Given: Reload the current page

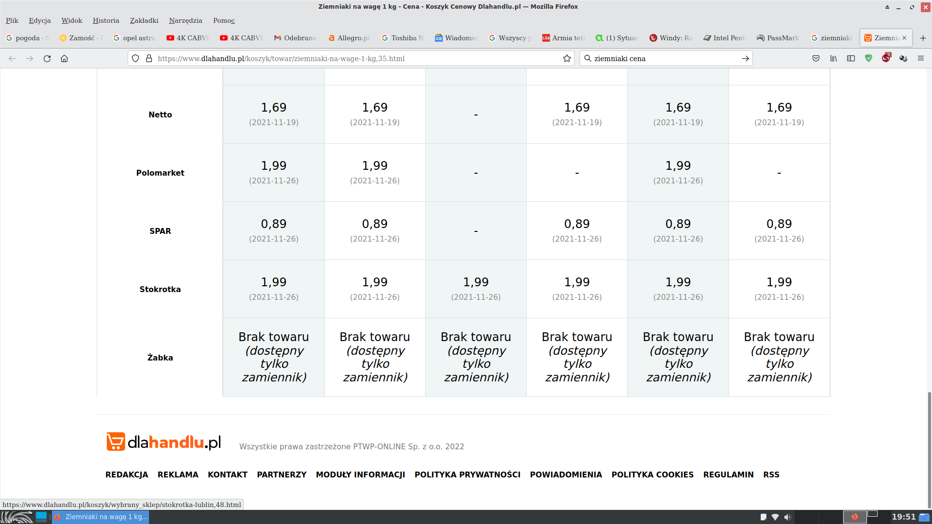Looking at the screenshot, I should 47,58.
